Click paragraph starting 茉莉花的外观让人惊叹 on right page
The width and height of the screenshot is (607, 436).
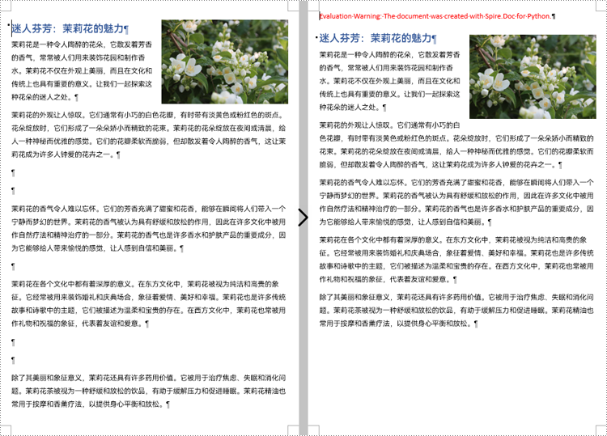pos(456,145)
